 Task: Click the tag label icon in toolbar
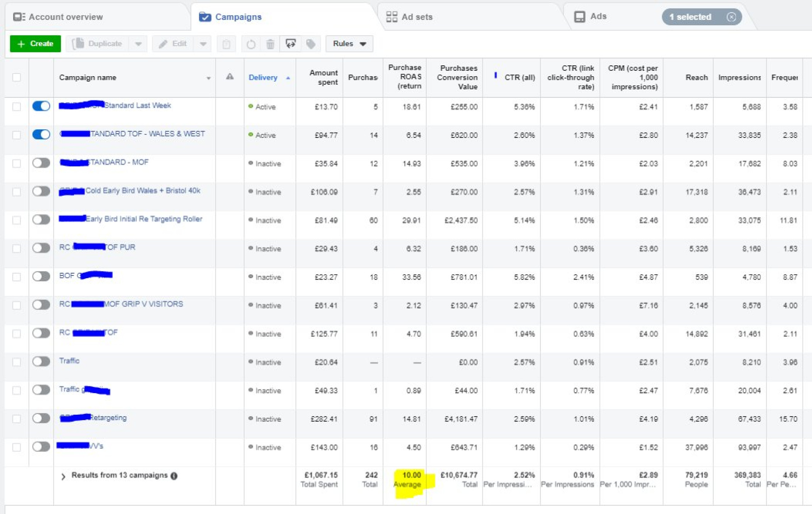point(311,44)
